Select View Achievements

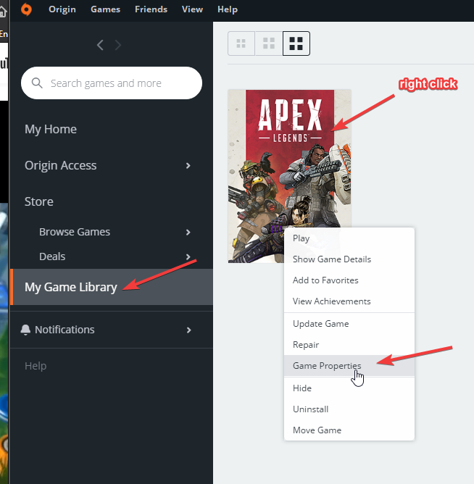click(x=349, y=301)
